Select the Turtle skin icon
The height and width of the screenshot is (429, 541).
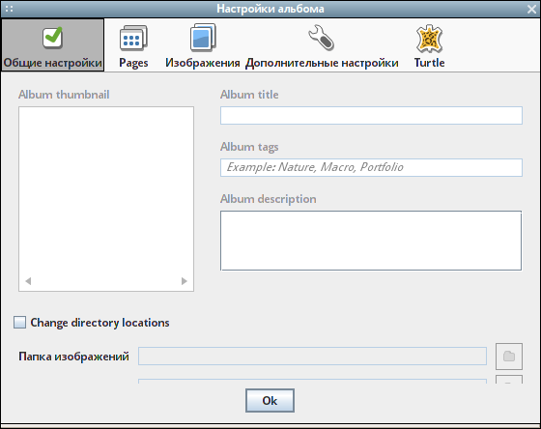point(429,38)
